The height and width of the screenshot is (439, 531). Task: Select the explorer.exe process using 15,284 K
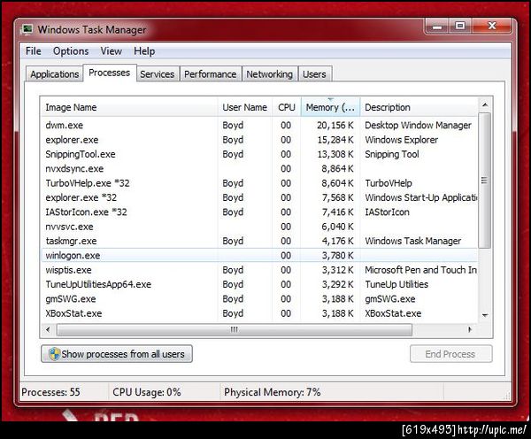click(259, 140)
